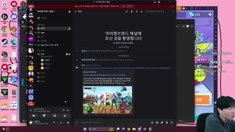The height and width of the screenshot is (132, 235).
Task: Collapse the text channels category
Action: (x=41, y=25)
